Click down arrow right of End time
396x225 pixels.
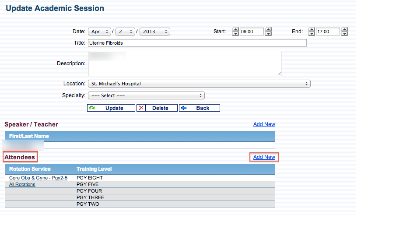tap(344, 34)
